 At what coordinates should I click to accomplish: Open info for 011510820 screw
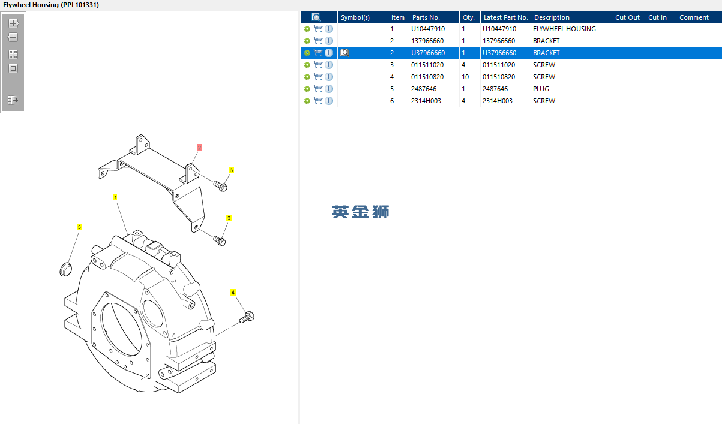point(329,77)
